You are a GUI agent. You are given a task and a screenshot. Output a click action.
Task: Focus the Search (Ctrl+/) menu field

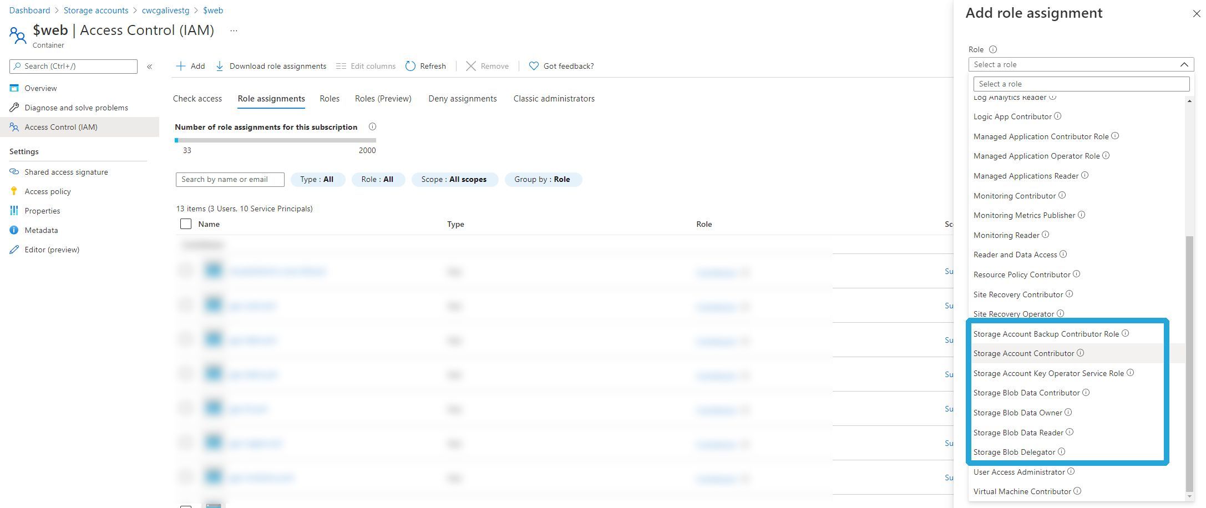(x=73, y=67)
